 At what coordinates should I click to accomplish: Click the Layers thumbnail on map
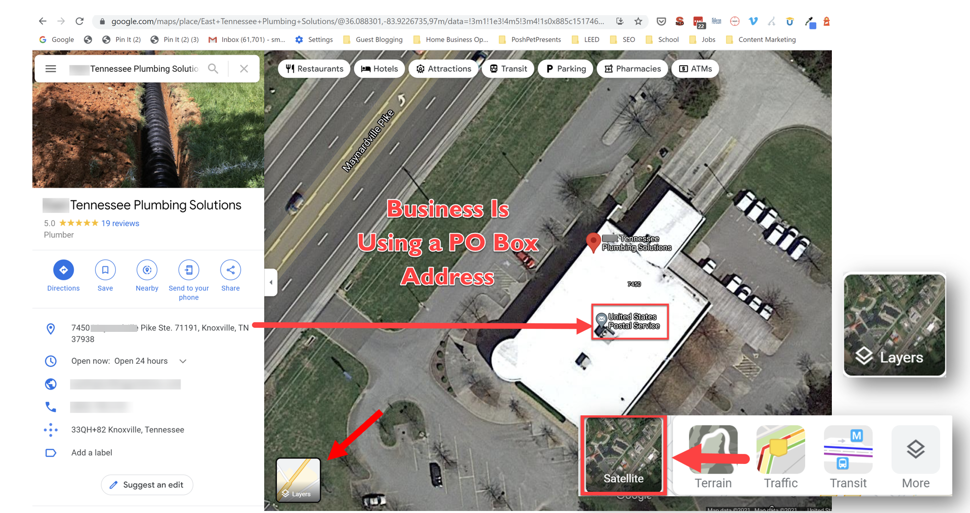(298, 480)
